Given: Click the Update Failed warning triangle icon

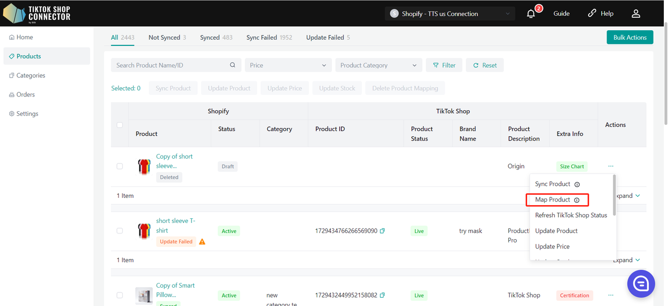Looking at the screenshot, I should coord(202,242).
